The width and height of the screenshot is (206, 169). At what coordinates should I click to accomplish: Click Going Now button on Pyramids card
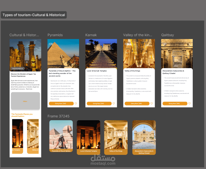tap(61, 104)
